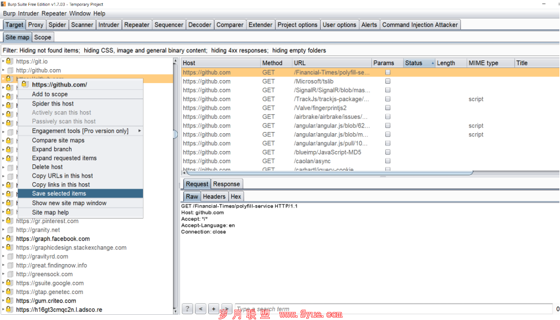
Task: Select the /caolan/async request row
Action: (x=370, y=161)
